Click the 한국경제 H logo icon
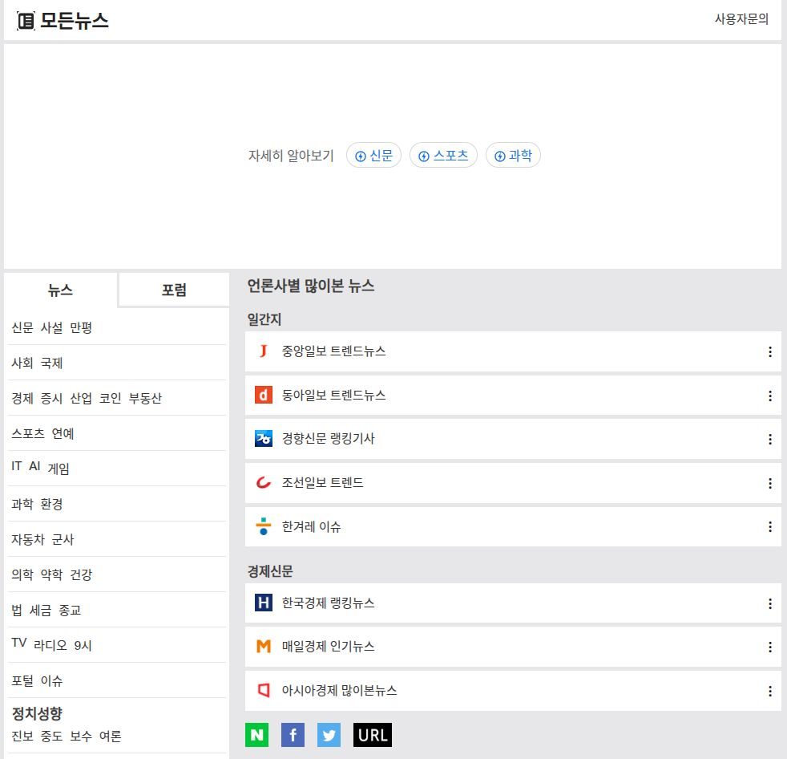Screen dimensions: 787x759 (x=262, y=603)
